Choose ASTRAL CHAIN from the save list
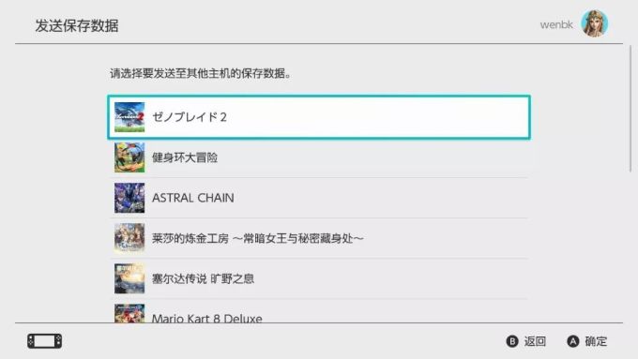638x359 pixels. pyautogui.click(x=319, y=198)
